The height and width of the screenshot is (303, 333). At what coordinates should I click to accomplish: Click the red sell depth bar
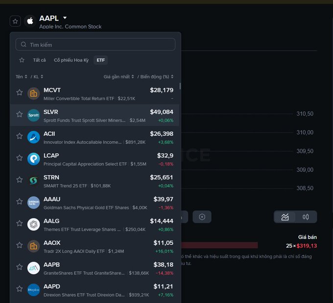[x=219, y=245]
